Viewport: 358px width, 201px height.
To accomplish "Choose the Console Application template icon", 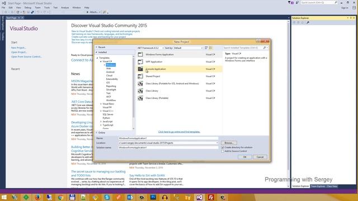I will tap(140, 69).
